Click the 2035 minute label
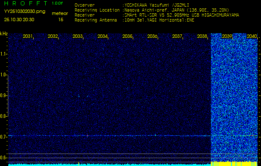Screen dimensions: 261x166 click(127, 37)
